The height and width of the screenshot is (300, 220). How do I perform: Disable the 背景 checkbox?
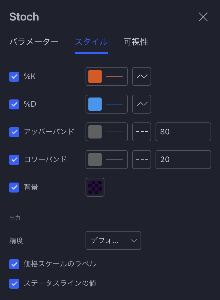14,188
